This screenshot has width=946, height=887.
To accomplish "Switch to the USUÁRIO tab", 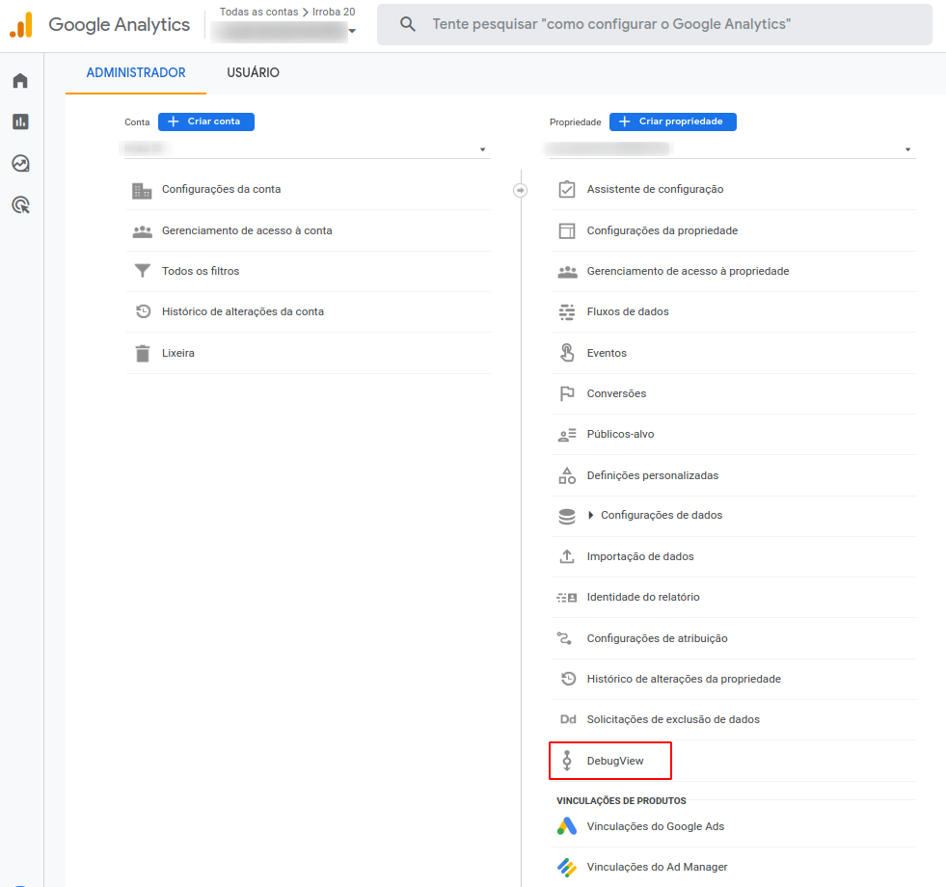I will pyautogui.click(x=253, y=72).
